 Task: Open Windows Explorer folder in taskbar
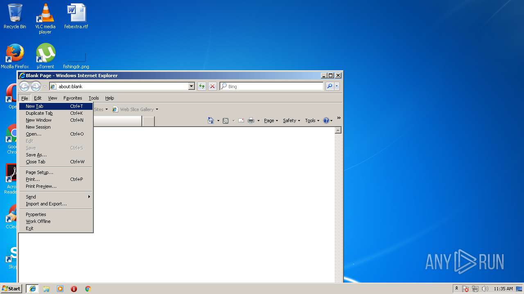tap(46, 289)
